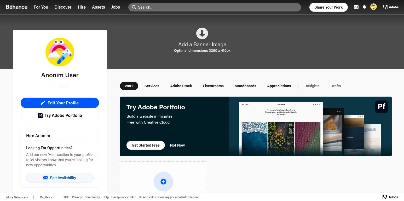The width and height of the screenshot is (404, 201).
Task: Open Настройки cookie footer link
Action: coord(124,197)
